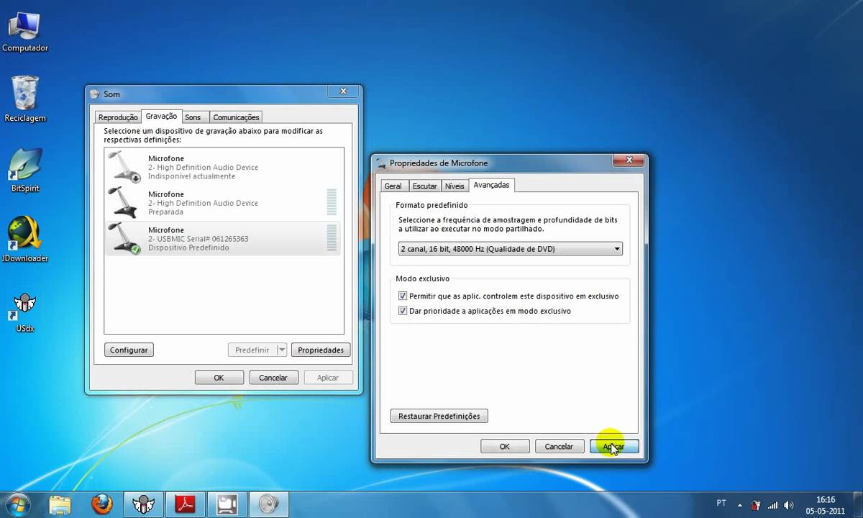Switch to the USdx taskbar program
The image size is (863, 518).
(x=144, y=504)
